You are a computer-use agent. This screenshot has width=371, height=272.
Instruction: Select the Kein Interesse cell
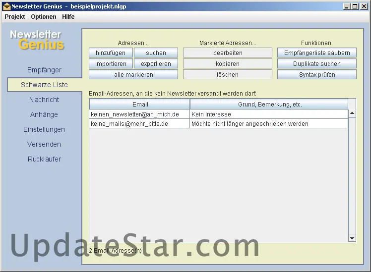[269, 114]
